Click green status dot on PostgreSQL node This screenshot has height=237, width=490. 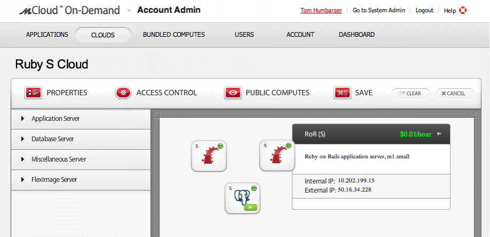(254, 188)
